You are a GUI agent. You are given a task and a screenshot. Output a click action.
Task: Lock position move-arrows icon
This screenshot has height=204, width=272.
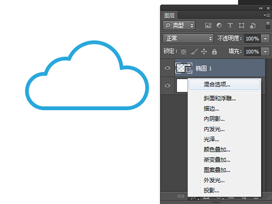[x=204, y=52]
